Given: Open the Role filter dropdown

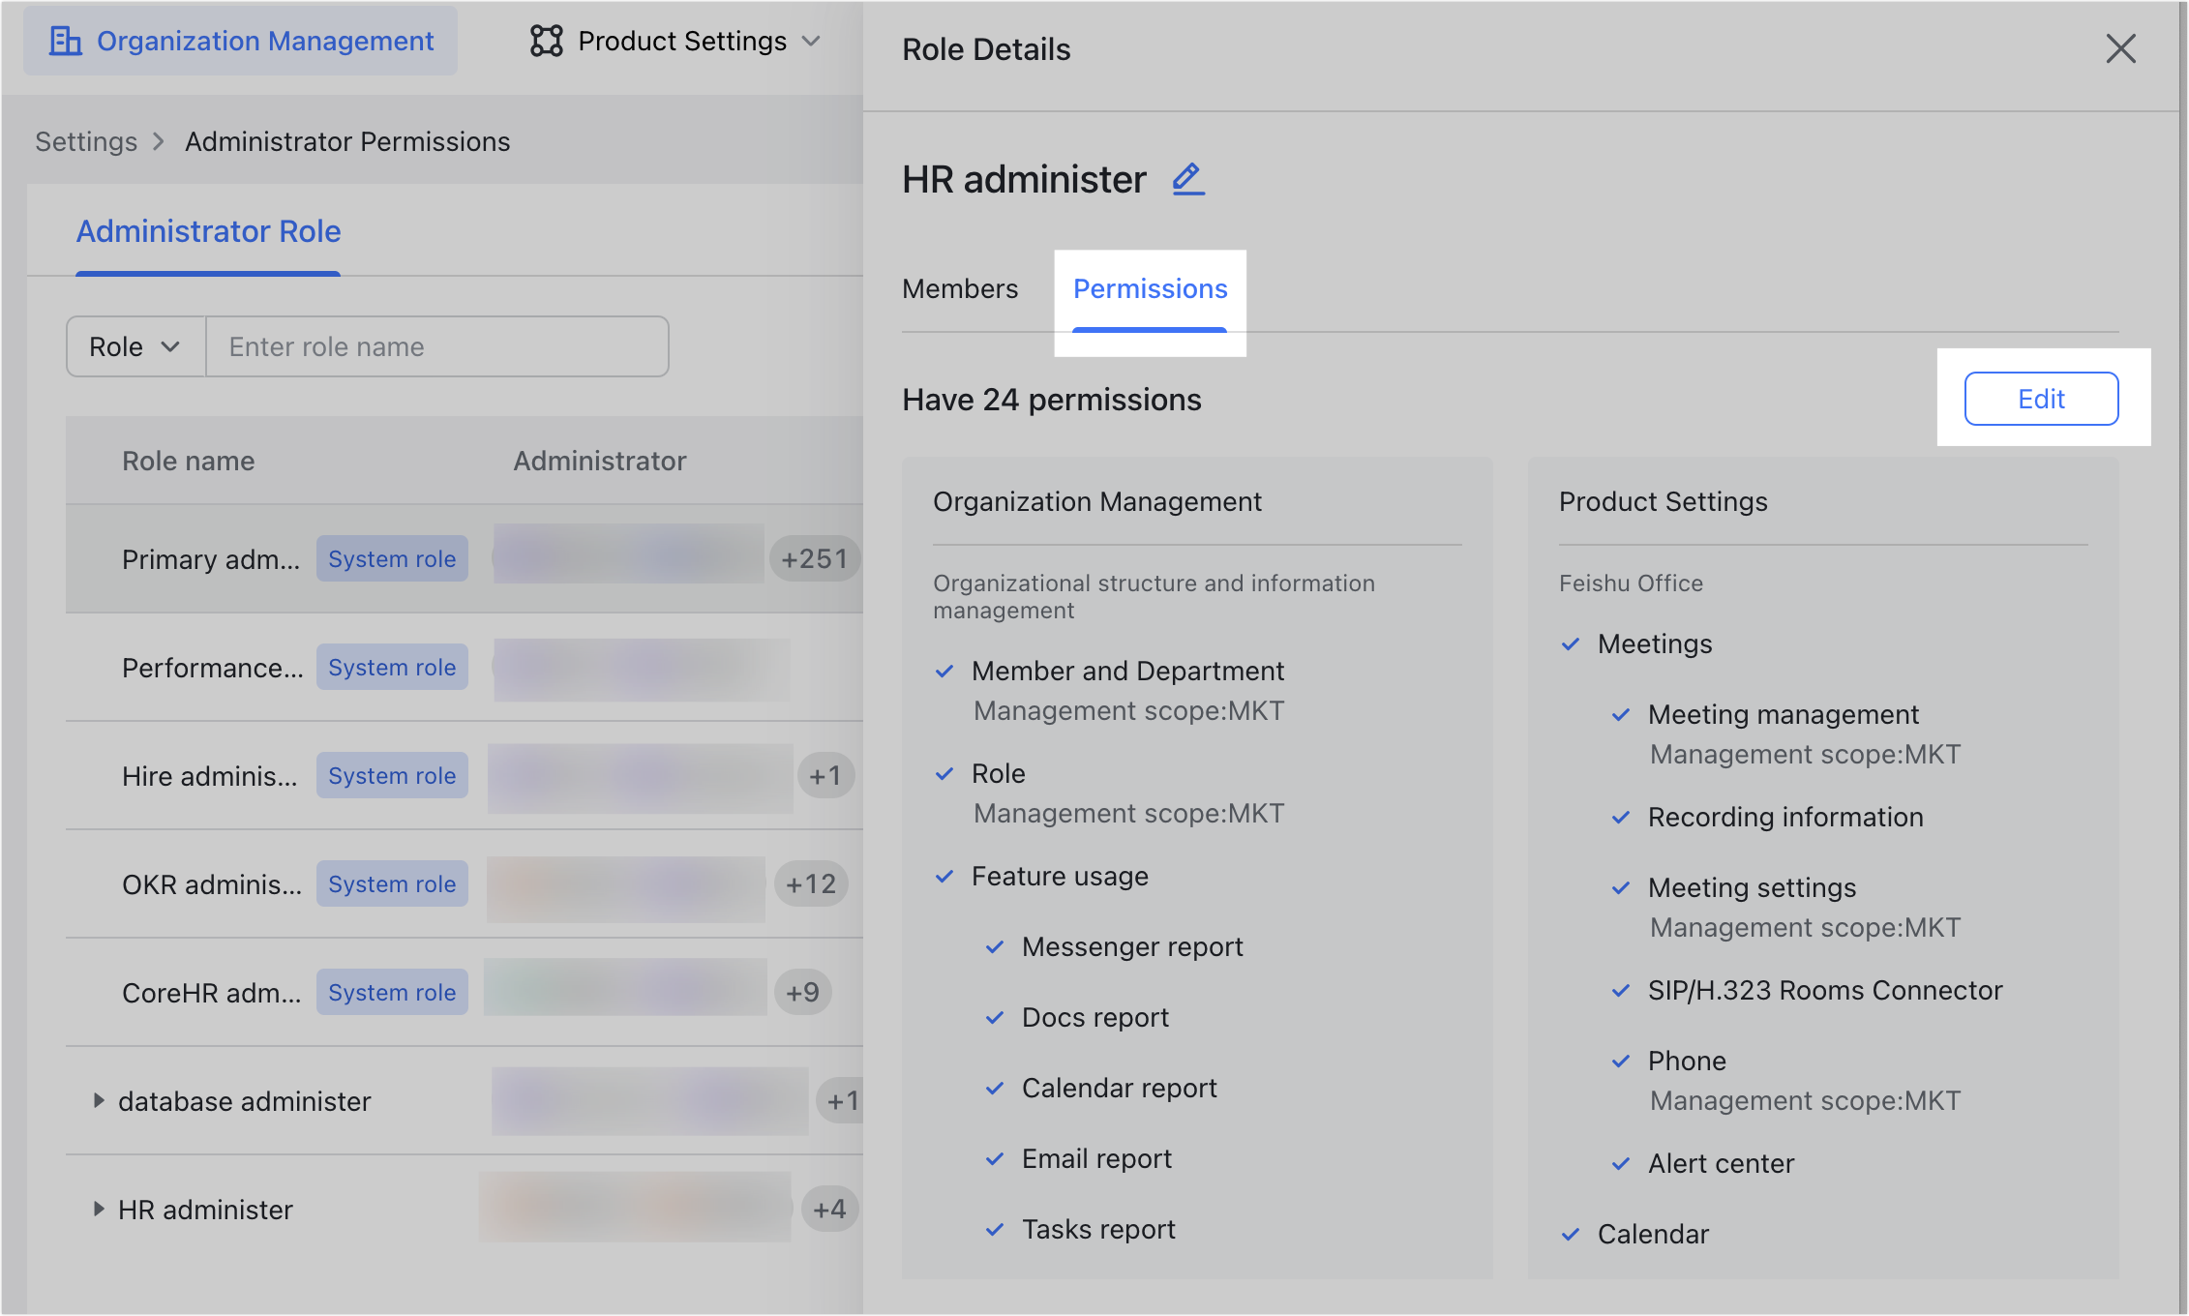Looking at the screenshot, I should [x=135, y=345].
